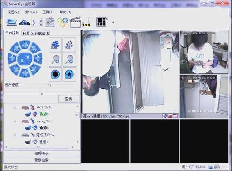Image resolution: width=232 pixels, height=171 pixels.
Task: Tilt the camera down with the PTZ down arrow
Action: coord(25,72)
